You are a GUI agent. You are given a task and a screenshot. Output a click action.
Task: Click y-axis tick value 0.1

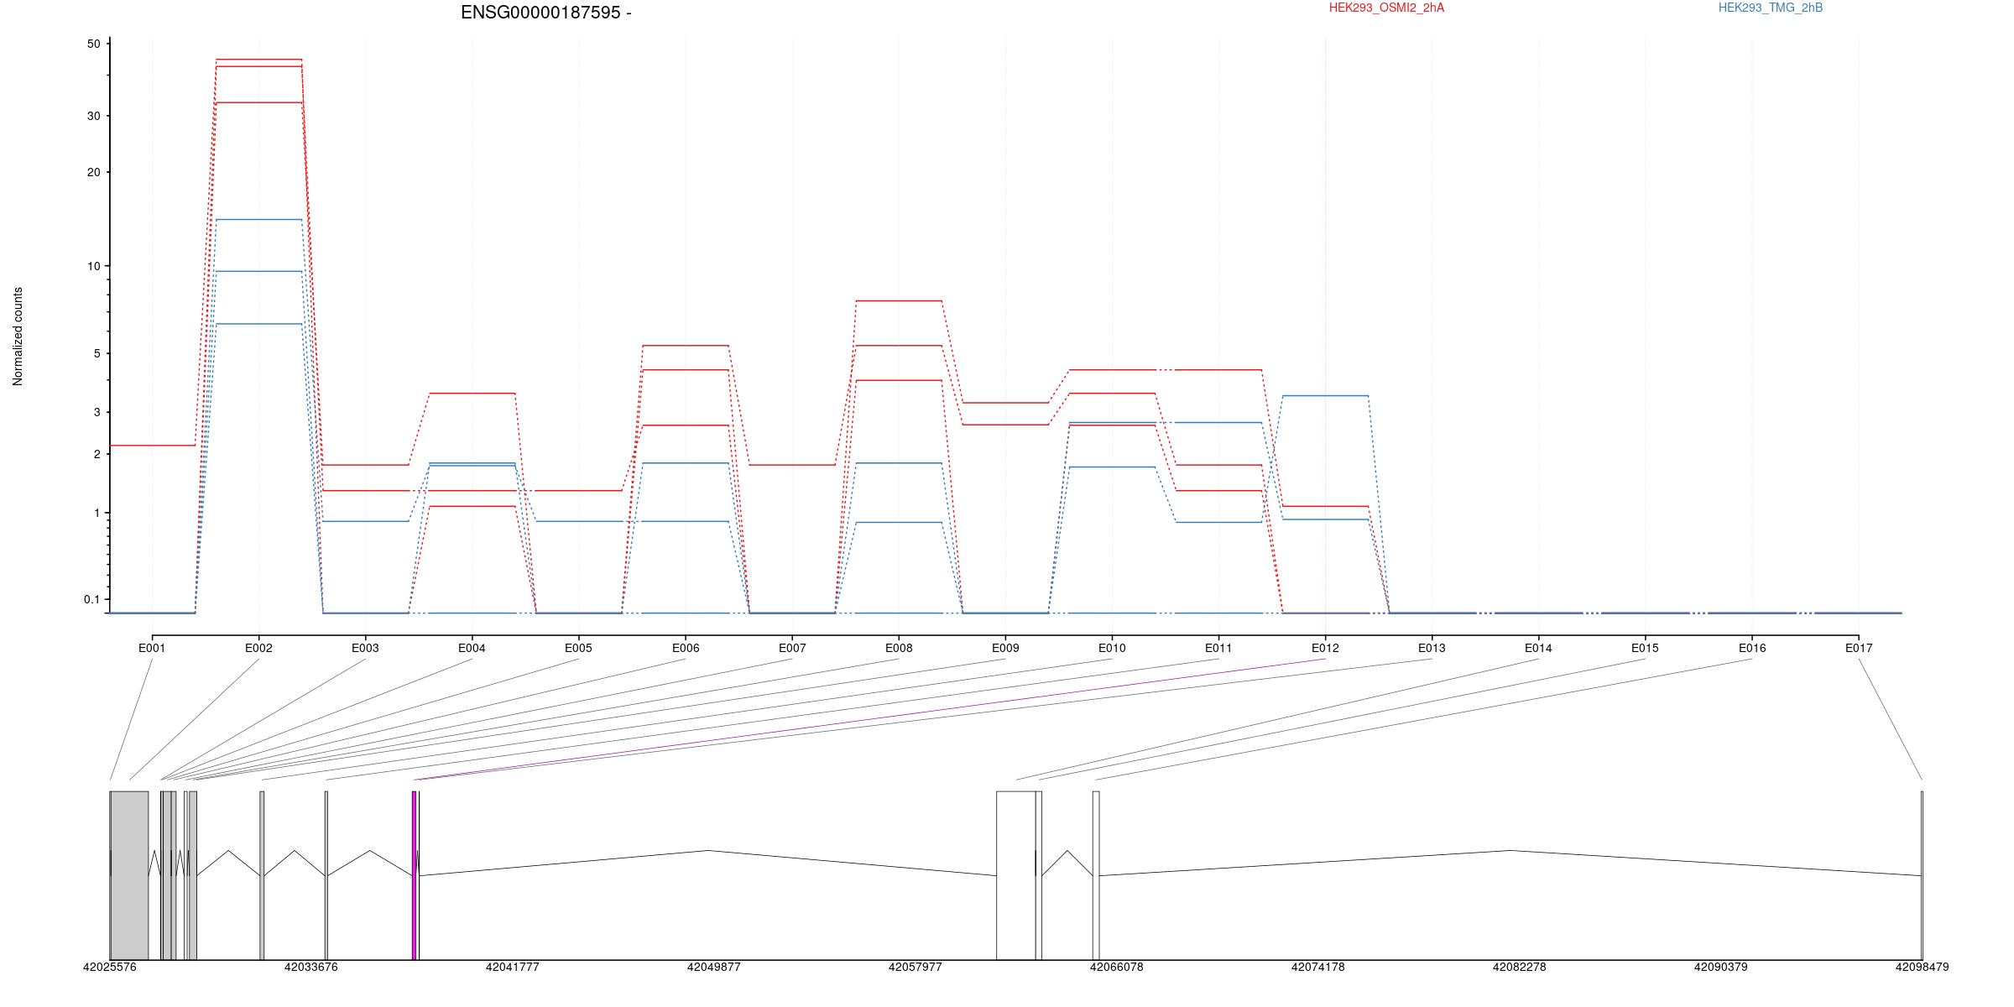(92, 599)
